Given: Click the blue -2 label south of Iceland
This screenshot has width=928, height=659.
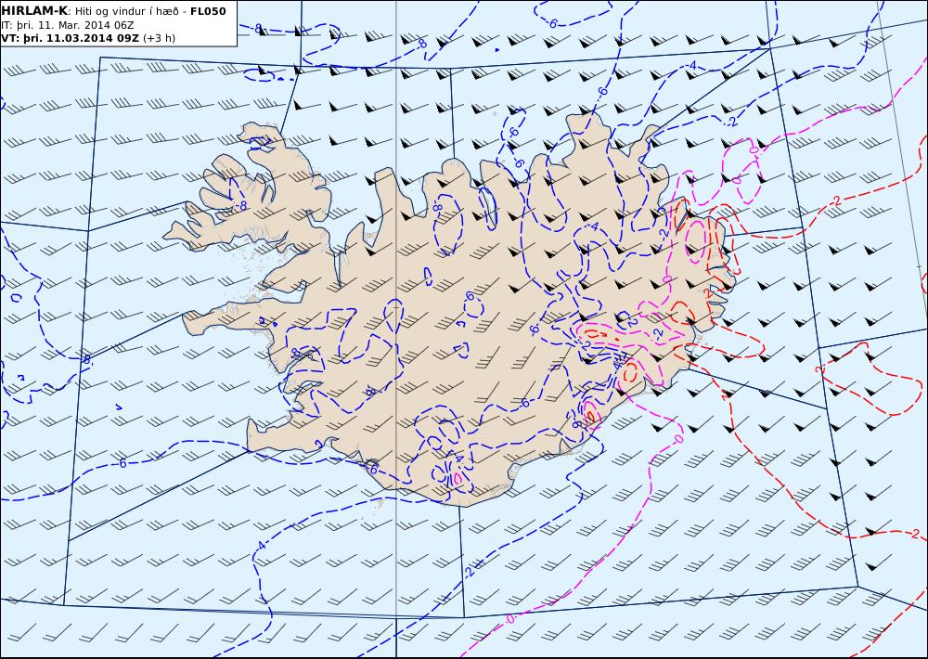Looking at the screenshot, I should (x=469, y=573).
